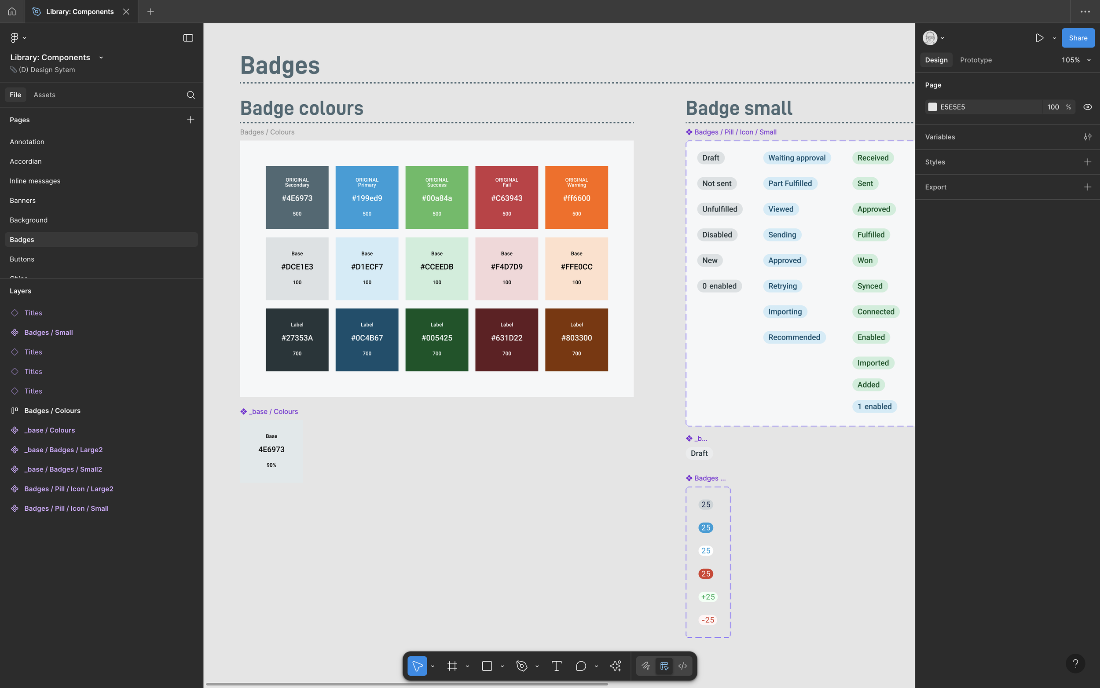The height and width of the screenshot is (688, 1100).
Task: Select the Move tool
Action: tap(417, 666)
